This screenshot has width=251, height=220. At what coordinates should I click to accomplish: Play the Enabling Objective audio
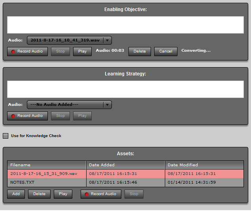pos(82,51)
